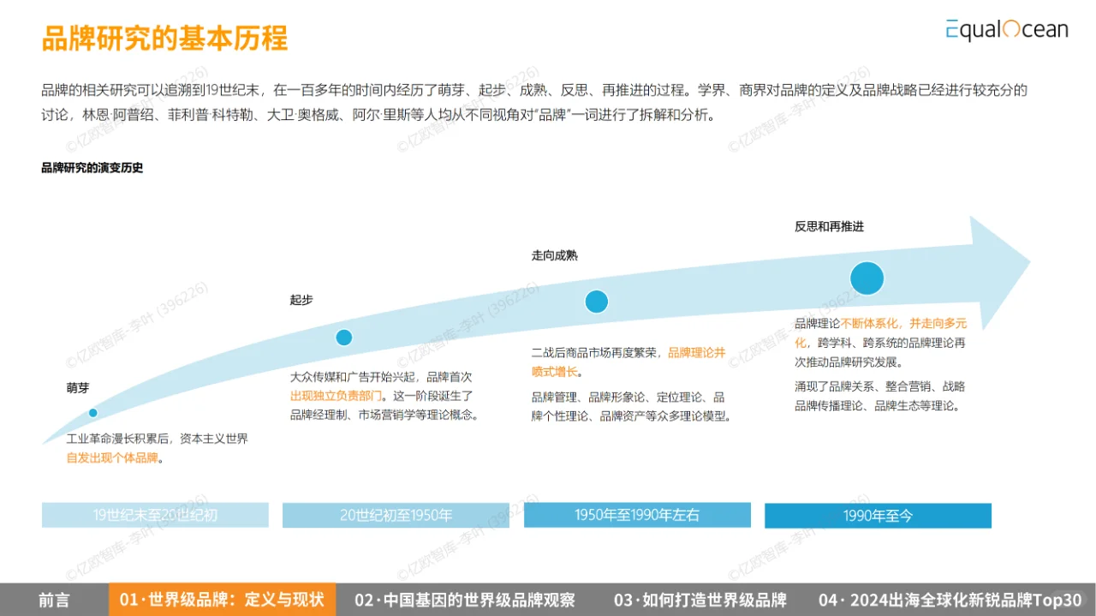Image resolution: width=1096 pixels, height=616 pixels.
Task: Click the orange text 不断体系化，并走向多元化
Action: click(x=881, y=333)
